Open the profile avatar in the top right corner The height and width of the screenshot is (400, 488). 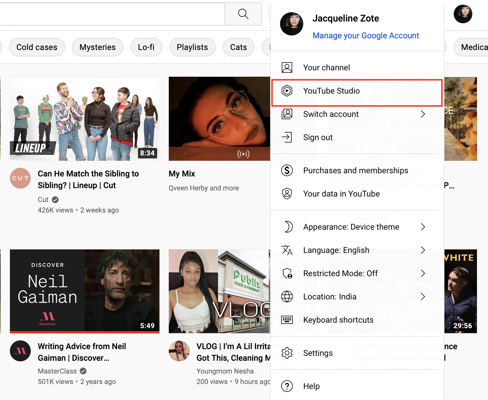(463, 14)
